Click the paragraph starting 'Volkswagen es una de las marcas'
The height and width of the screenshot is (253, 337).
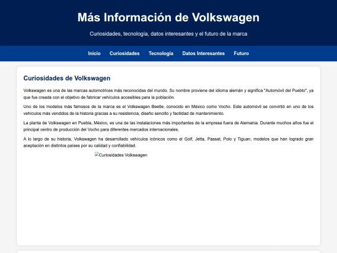pos(168,94)
